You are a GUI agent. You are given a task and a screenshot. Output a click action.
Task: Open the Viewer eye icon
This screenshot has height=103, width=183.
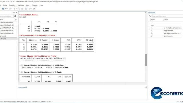6,9
